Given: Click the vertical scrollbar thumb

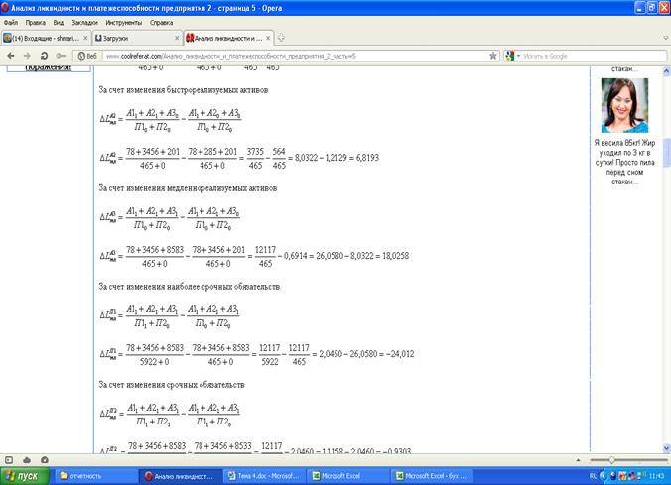Looking at the screenshot, I should coord(666,153).
